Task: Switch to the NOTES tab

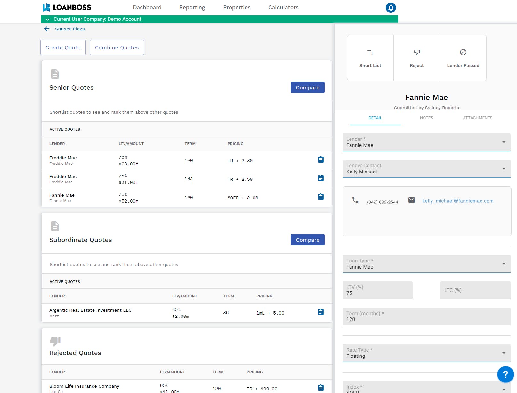Action: 426,118
